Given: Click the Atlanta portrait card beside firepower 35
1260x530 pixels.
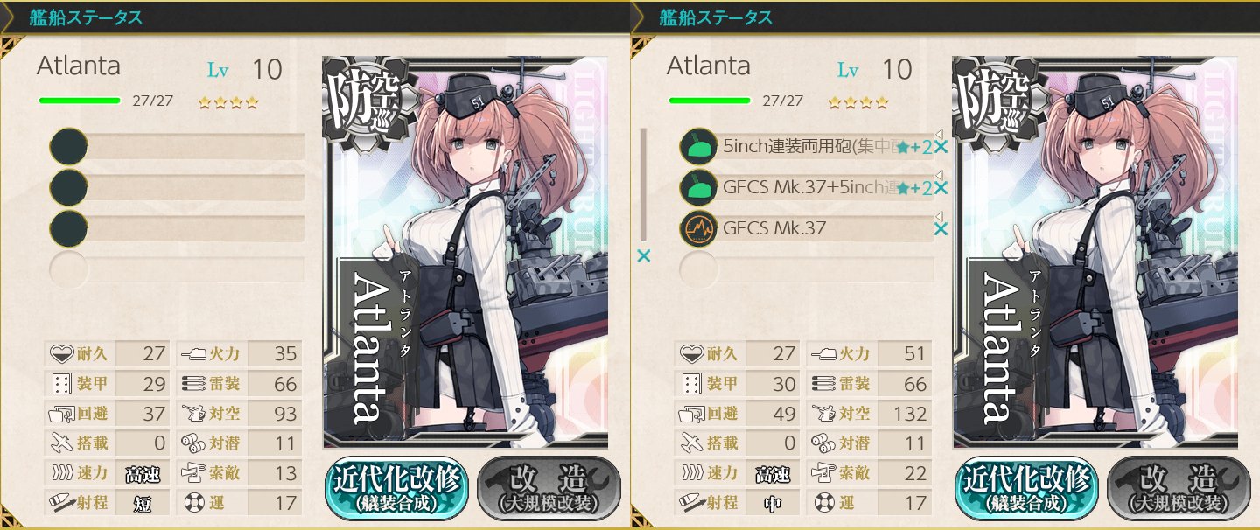Looking at the screenshot, I should pyautogui.click(x=465, y=253).
